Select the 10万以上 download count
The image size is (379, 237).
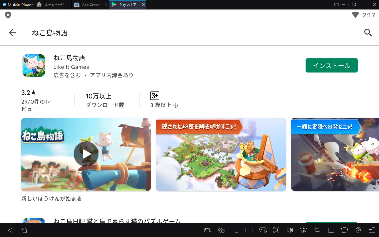coord(98,96)
